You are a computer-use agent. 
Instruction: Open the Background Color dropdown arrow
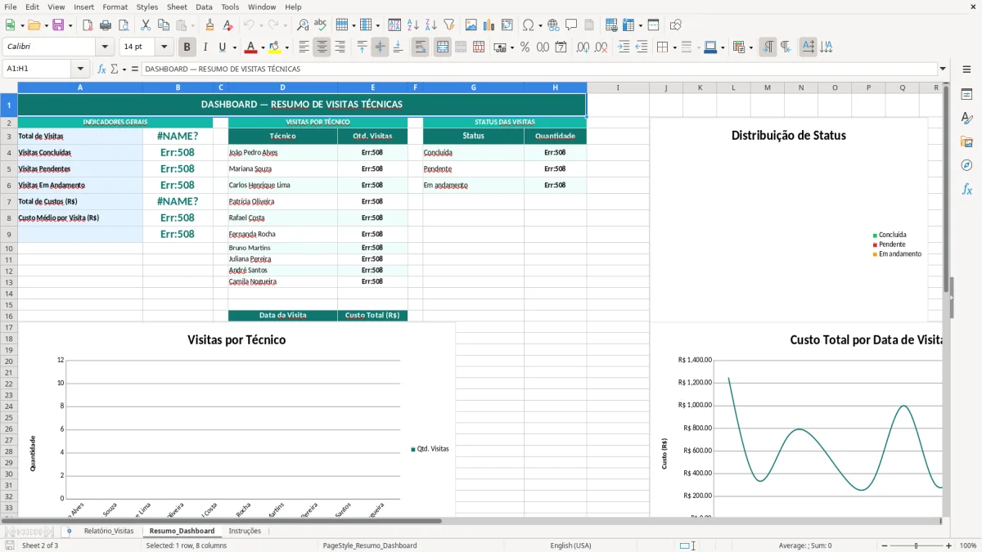point(286,47)
